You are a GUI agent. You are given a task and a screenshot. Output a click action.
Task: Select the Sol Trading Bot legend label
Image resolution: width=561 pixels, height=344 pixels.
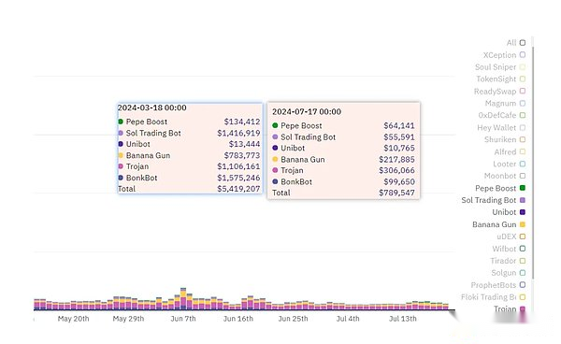pos(489,200)
